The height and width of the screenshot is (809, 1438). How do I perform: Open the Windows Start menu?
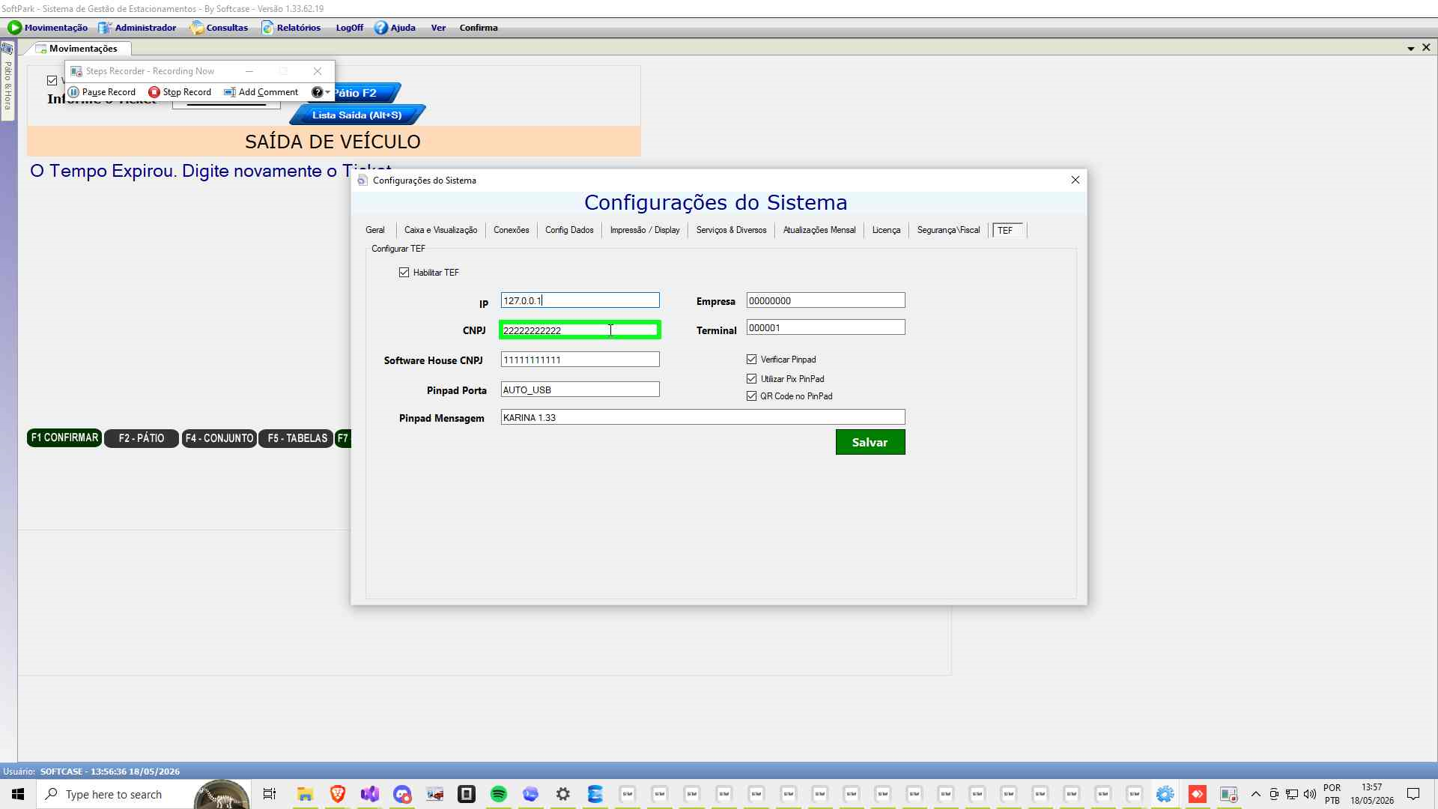coord(18,794)
